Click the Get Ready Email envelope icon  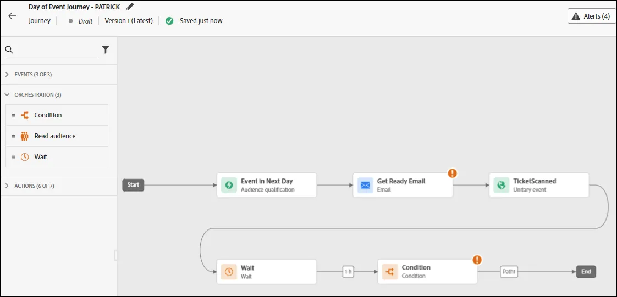click(x=365, y=185)
